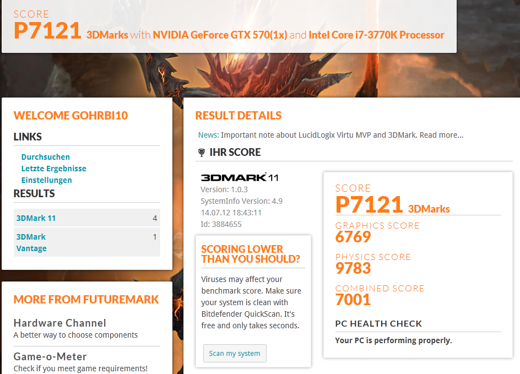Click Intel Core i7-3770K Processor text
This screenshot has width=520, height=374.
pyautogui.click(x=376, y=35)
